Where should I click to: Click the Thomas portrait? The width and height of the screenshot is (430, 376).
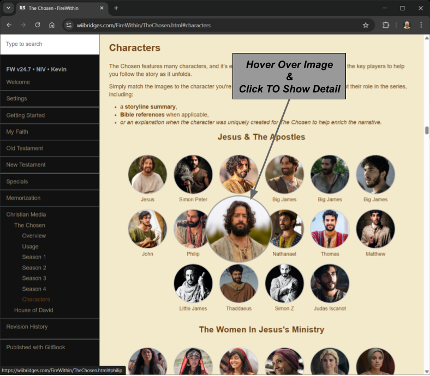(x=330, y=229)
